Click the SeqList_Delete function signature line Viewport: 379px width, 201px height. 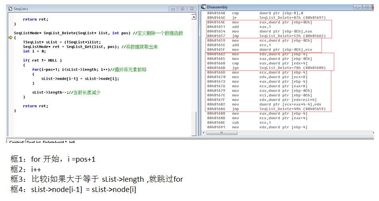click(98, 33)
